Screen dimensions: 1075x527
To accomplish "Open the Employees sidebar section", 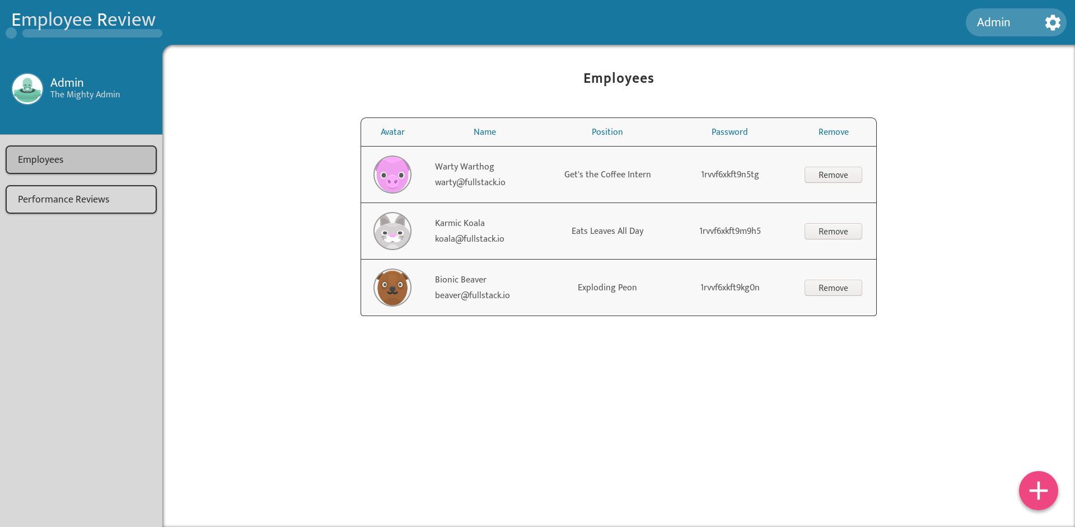I will click(x=81, y=160).
